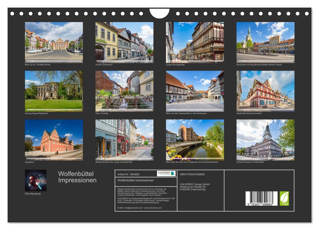The width and height of the screenshot is (319, 230).
Task: Click the CALVENDO publisher logo
Action: coord(166,173)
